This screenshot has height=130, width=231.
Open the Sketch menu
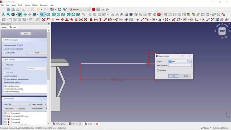pyautogui.click(x=35, y=5)
